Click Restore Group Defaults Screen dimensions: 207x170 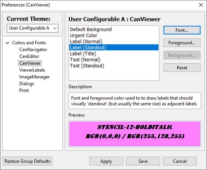point(28,161)
